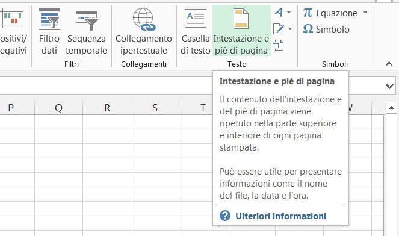399x236 pixels.
Task: Click the signature line icon
Action: [x=279, y=29]
